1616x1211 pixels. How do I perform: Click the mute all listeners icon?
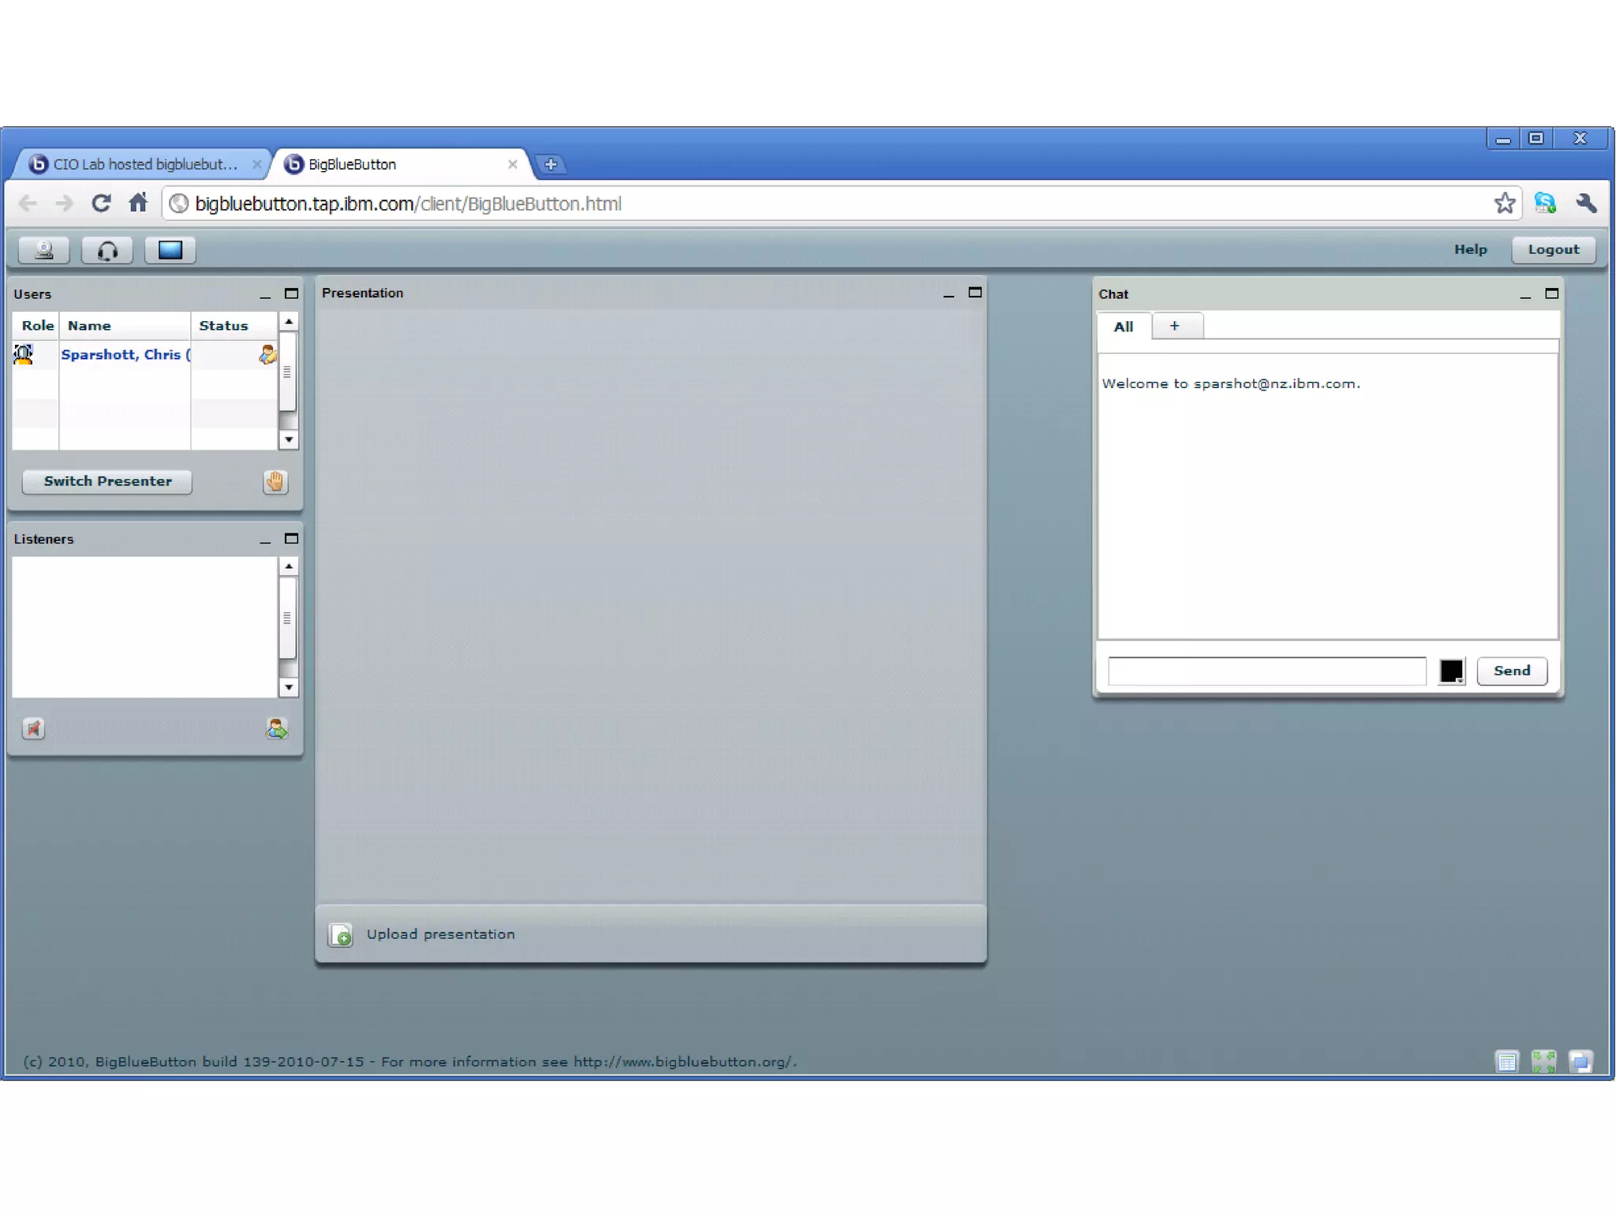(33, 728)
